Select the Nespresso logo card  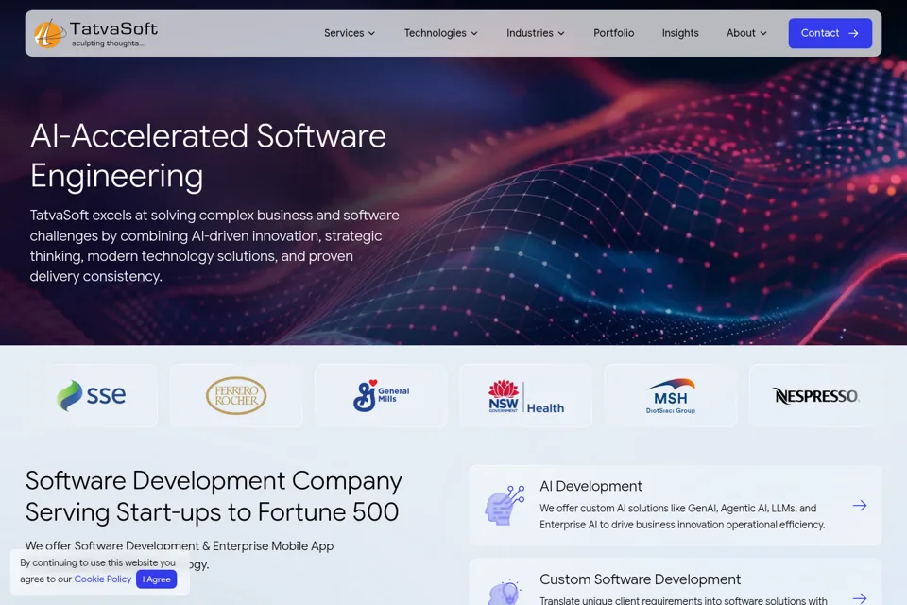click(x=815, y=395)
